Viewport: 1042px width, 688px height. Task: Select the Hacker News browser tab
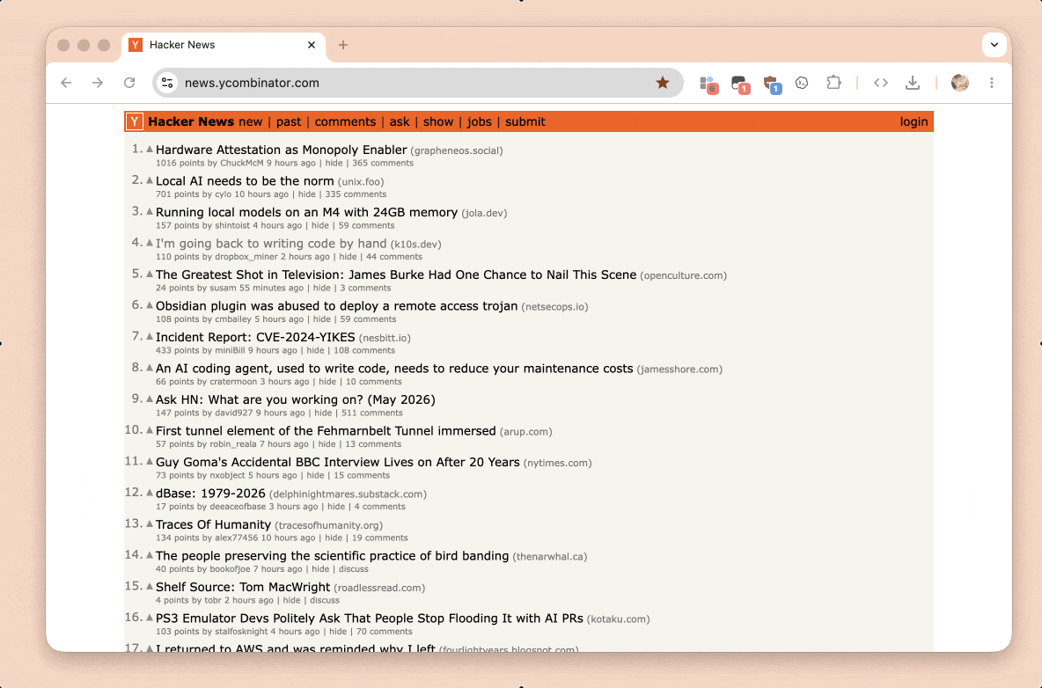[224, 45]
